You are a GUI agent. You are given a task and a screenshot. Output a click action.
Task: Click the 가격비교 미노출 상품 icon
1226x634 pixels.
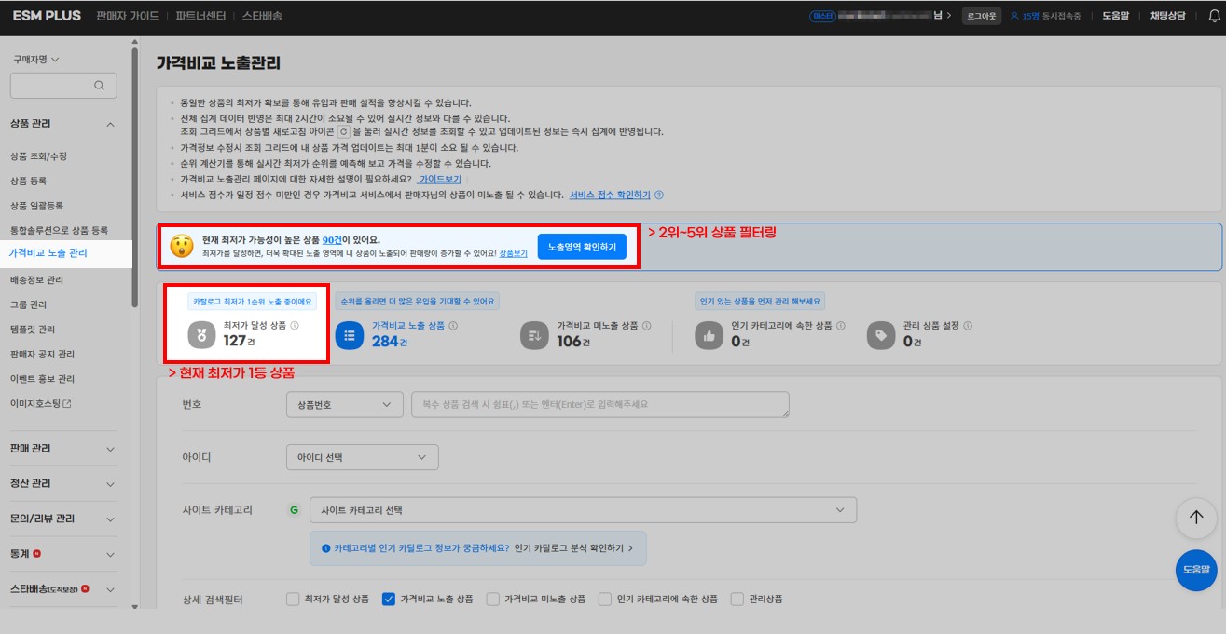[x=535, y=335]
